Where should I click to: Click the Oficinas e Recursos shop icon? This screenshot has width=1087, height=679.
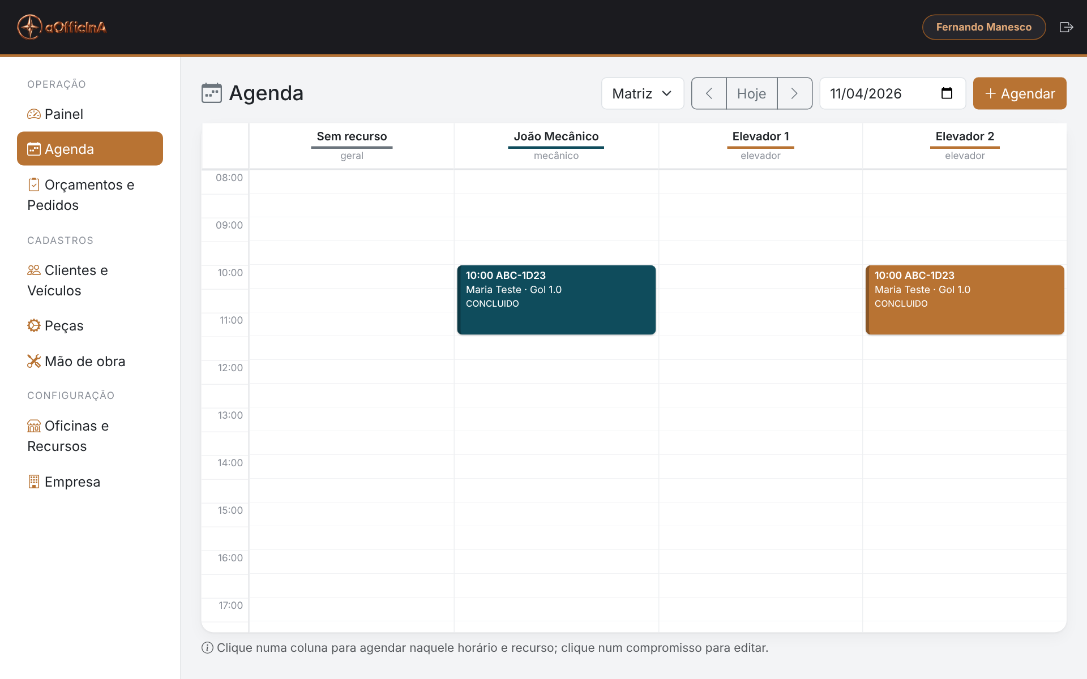(34, 426)
